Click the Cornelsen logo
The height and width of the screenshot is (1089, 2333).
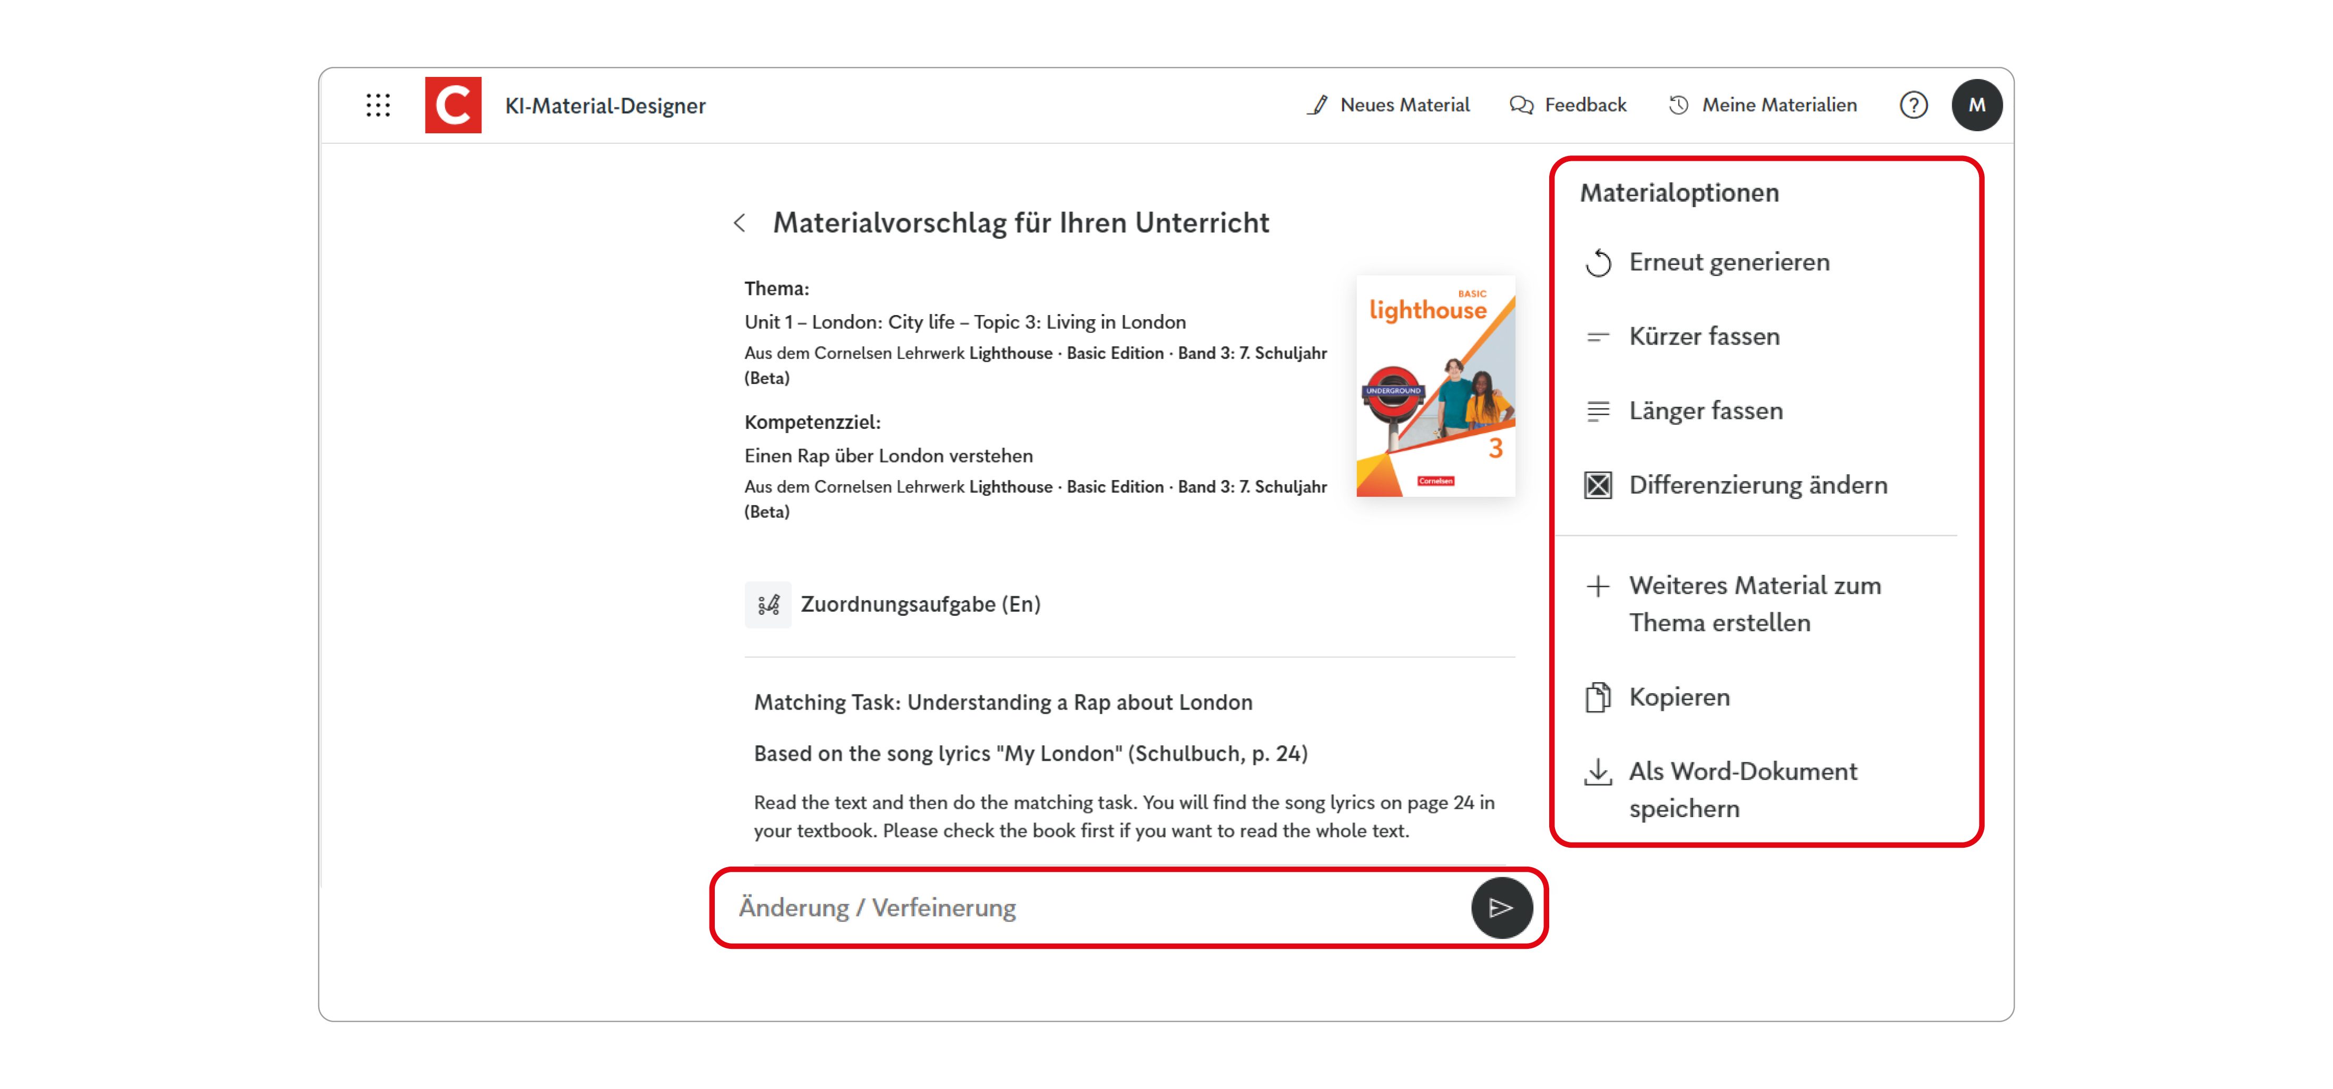(x=453, y=104)
